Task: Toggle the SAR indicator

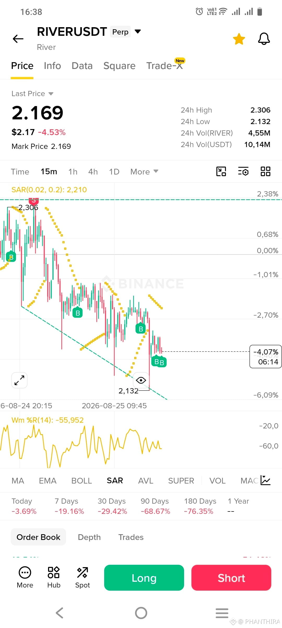Action: pos(115,481)
